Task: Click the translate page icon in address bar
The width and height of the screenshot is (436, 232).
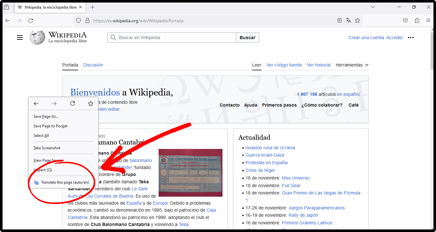Action: click(349, 20)
